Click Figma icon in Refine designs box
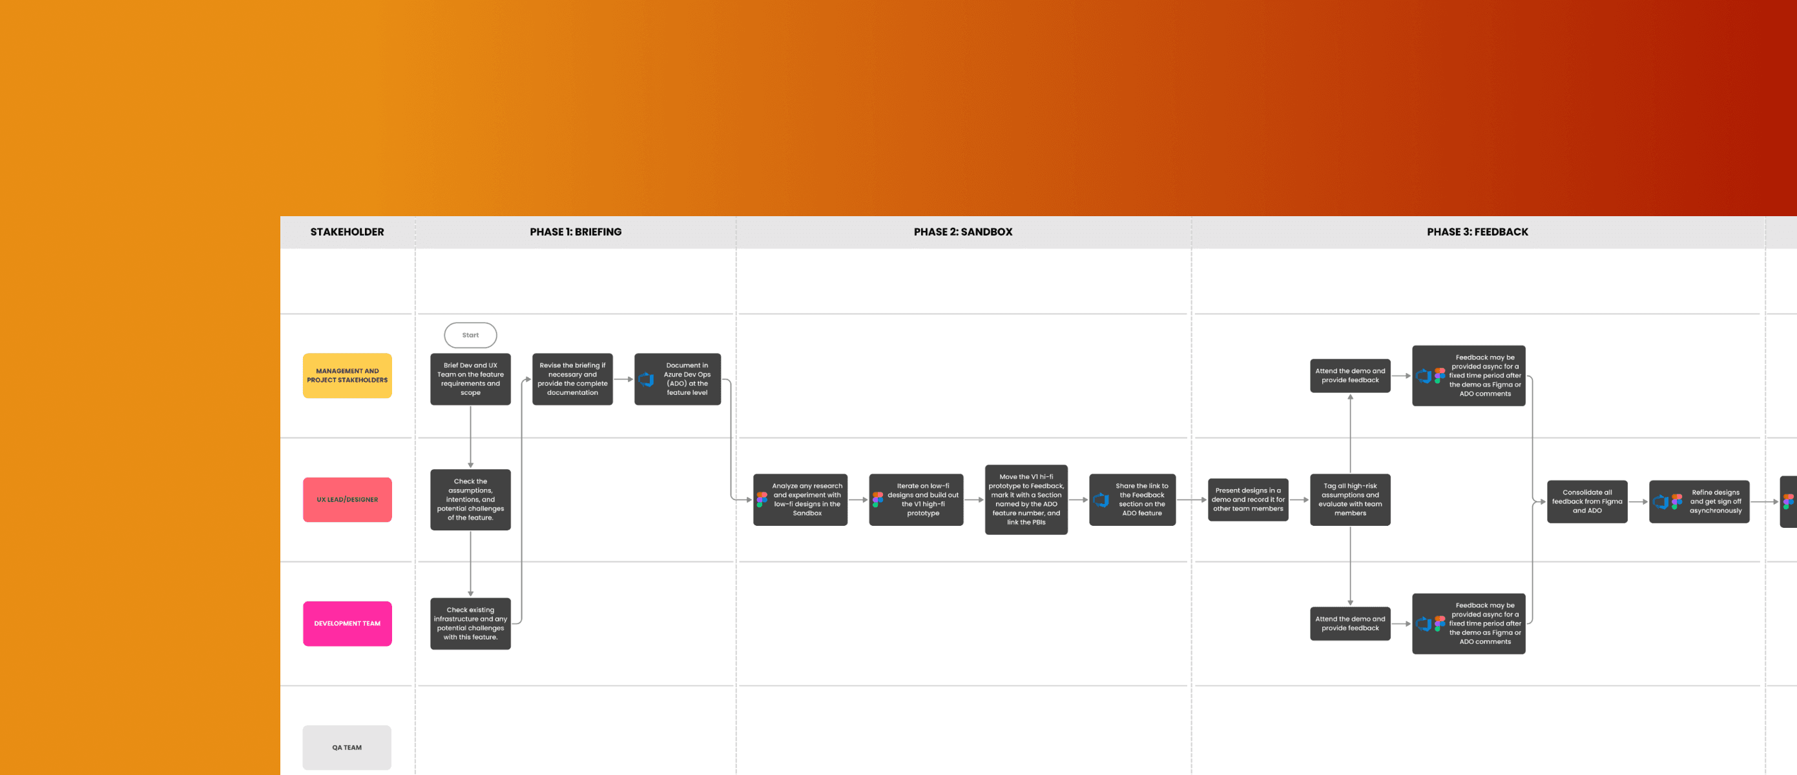1797x775 pixels. [1677, 502]
